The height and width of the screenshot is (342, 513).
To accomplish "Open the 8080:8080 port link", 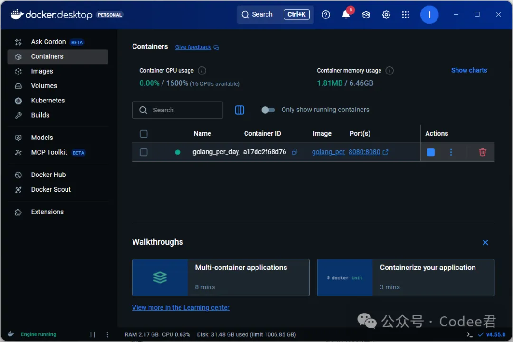I will click(x=364, y=152).
